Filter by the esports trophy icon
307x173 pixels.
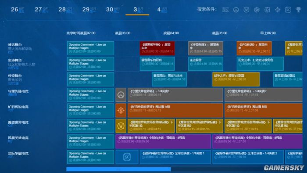pos(298,10)
